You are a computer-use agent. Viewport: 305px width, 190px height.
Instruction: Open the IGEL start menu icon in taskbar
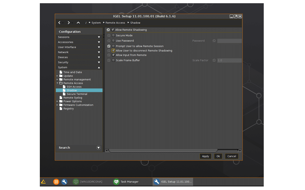point(43,182)
